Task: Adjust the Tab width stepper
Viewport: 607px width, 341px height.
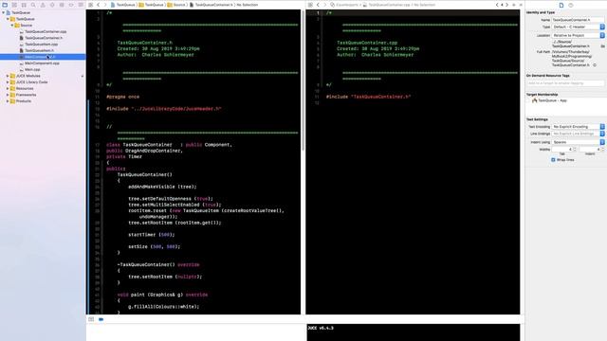Action: tap(575, 150)
